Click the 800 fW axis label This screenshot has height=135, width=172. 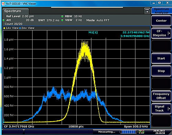[x=9, y=87]
